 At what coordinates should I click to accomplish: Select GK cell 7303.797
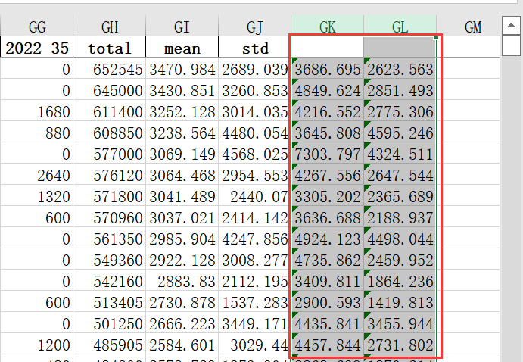[x=328, y=153]
